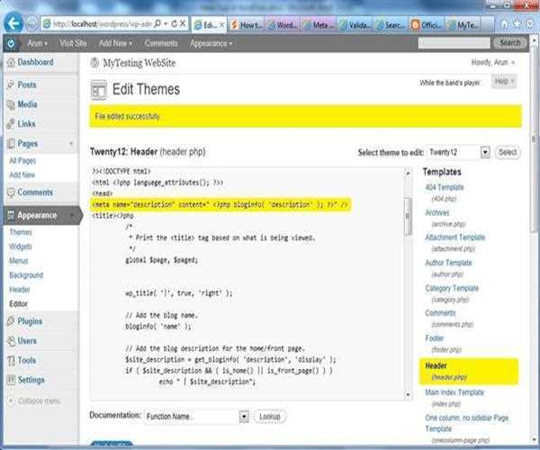Screen dimensions: 540x450
Task: Go to the Media library section
Action: click(27, 104)
